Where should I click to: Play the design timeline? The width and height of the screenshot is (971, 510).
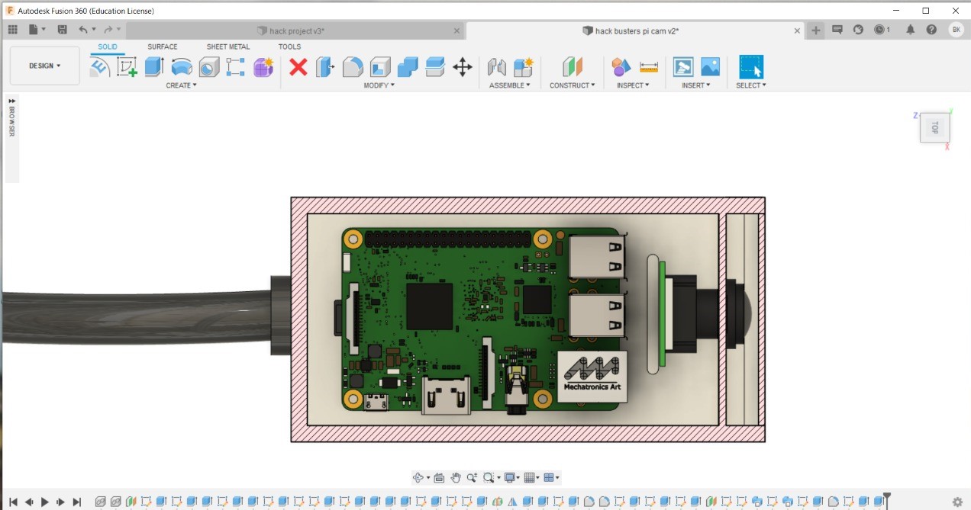[x=45, y=502]
